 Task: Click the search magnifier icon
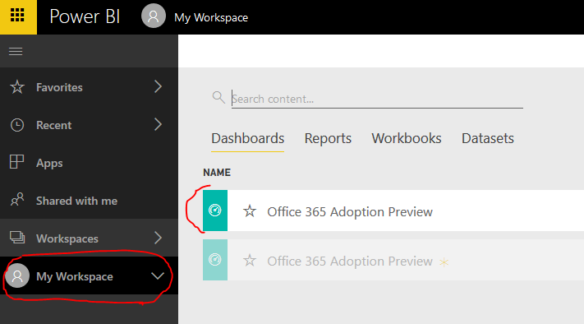point(218,97)
